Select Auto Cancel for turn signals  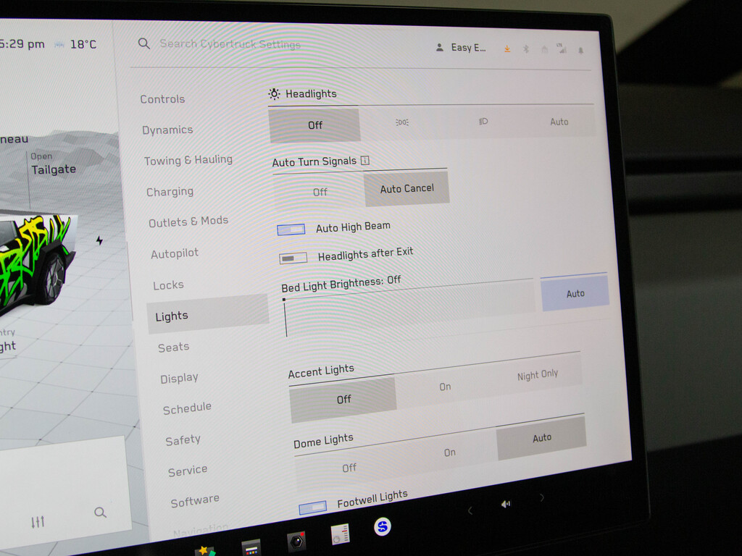point(407,188)
